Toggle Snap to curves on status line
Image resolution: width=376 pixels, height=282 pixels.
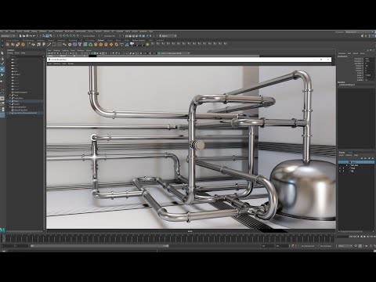[x=64, y=36]
